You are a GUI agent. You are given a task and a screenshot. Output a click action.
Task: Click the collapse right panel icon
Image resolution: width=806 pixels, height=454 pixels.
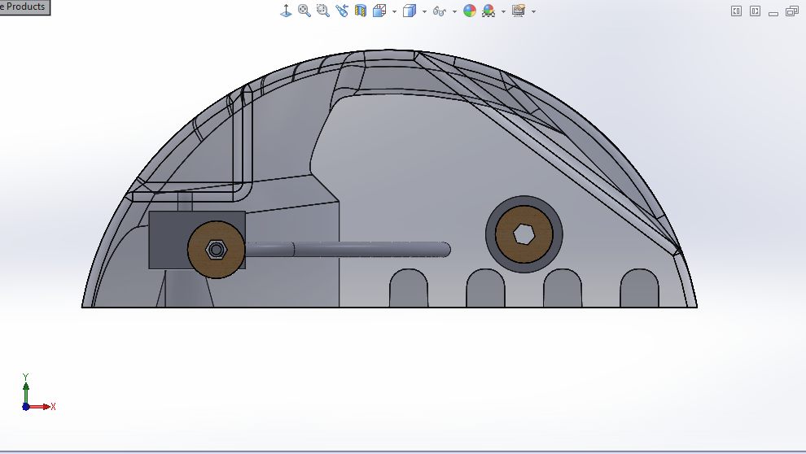pos(755,11)
